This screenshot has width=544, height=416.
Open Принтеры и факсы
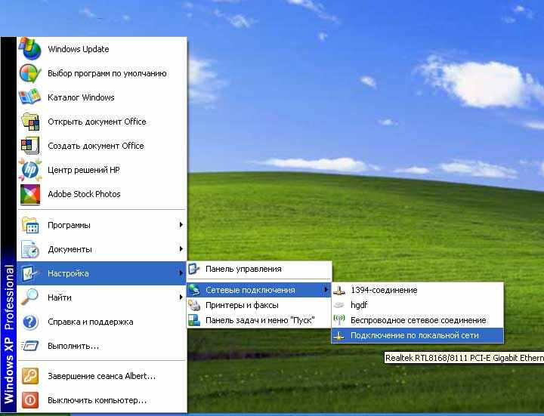[x=259, y=305]
